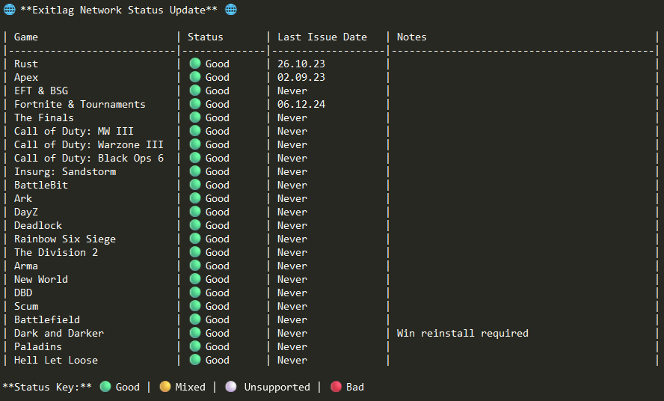Click the globe emoji before the title
The width and height of the screenshot is (664, 401).
point(9,10)
